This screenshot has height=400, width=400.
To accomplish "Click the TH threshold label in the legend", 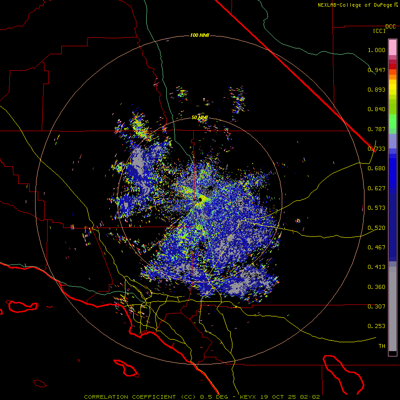I will [x=382, y=346].
